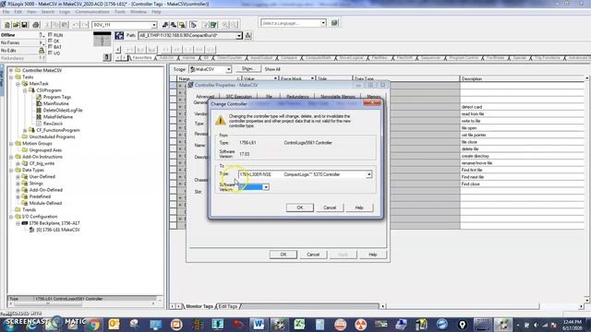Click the Print toolbar icon
The width and height of the screenshot is (591, 332).
click(x=36, y=25)
